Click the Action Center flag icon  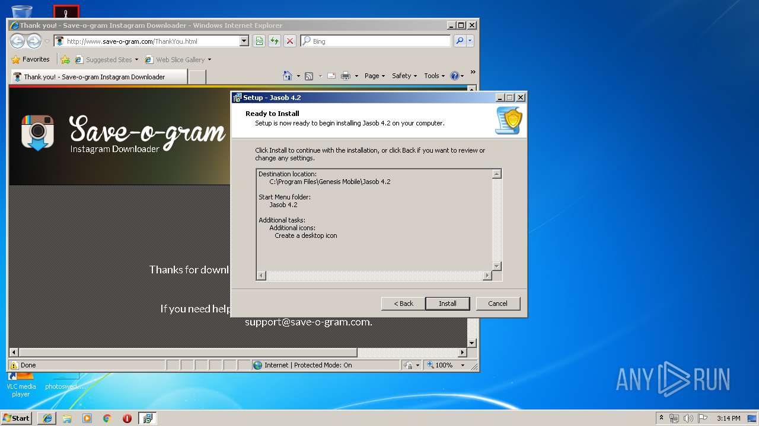tap(702, 418)
